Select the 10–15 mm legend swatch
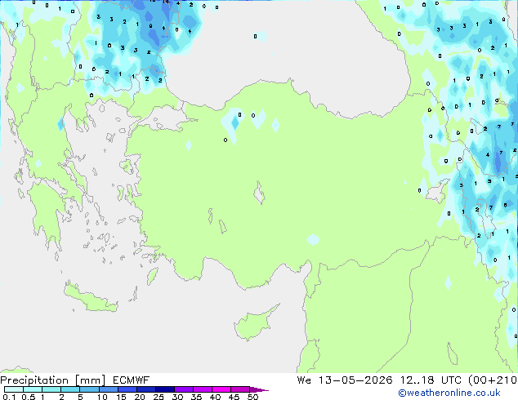This screenshot has width=518, height=400. pos(109,389)
